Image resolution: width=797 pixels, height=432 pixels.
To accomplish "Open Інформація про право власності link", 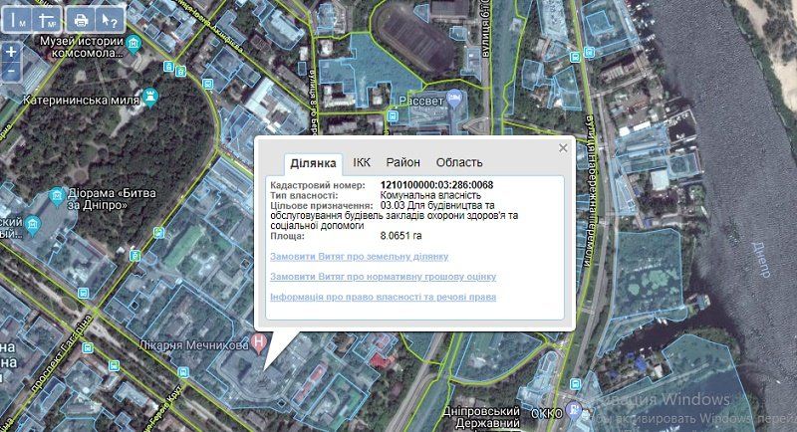I will click(383, 297).
